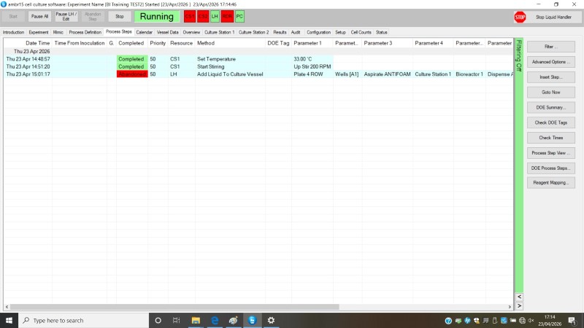This screenshot has width=584, height=328.
Task: Click the Goto Now button
Action: [x=551, y=93]
